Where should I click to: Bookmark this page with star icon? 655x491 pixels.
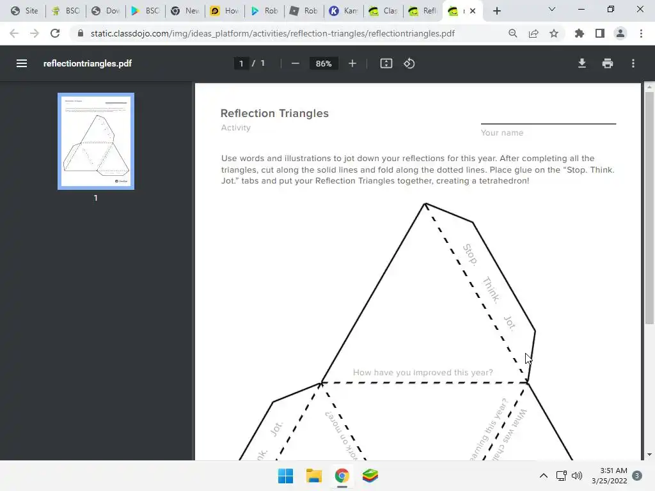click(554, 33)
